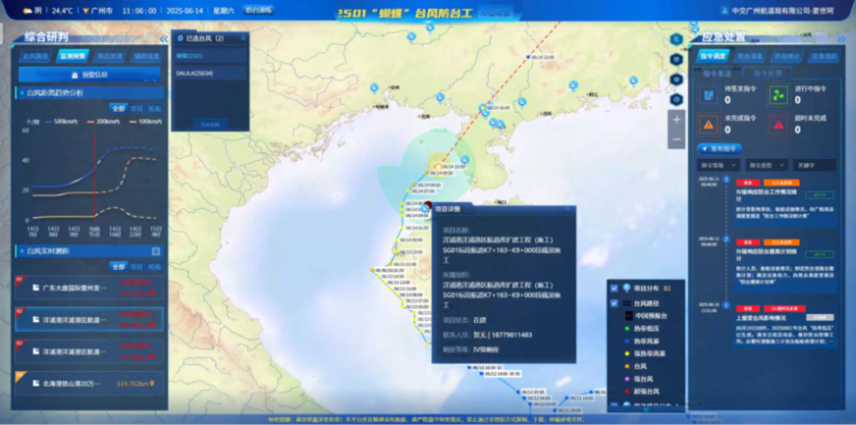Select 船舶 filter in trend analysis chart
Viewport: 856px width, 425px height.
coord(155,109)
